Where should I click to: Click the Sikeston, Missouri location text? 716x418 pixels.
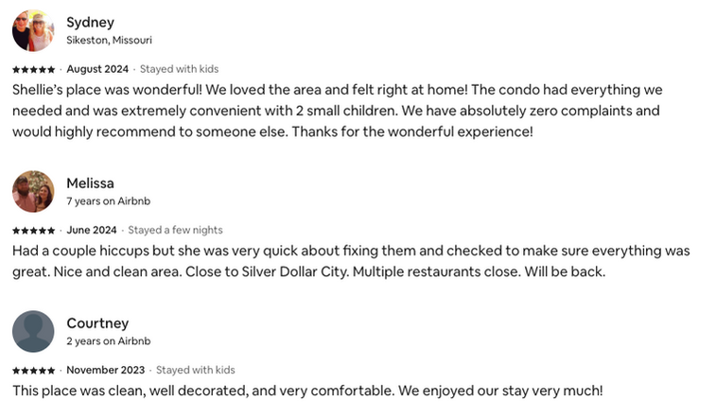[x=109, y=40]
